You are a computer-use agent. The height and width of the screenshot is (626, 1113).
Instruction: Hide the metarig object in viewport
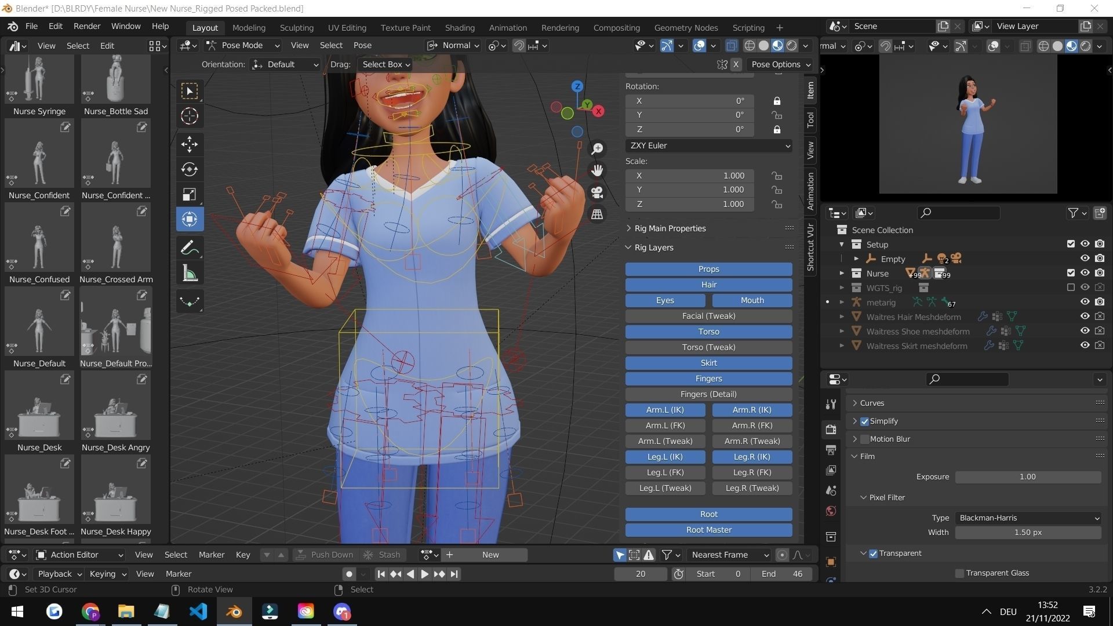tap(1085, 302)
